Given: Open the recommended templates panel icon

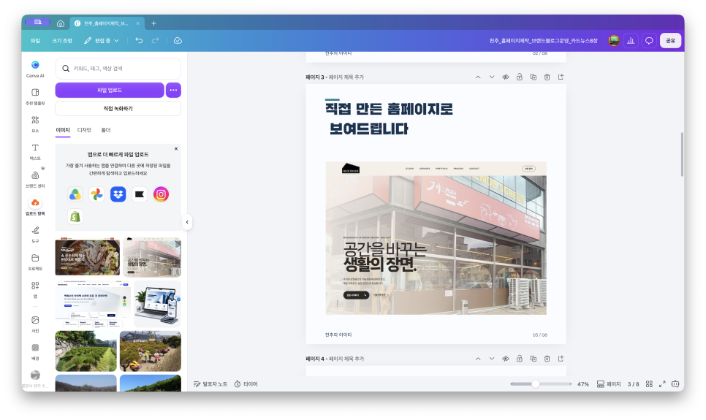Looking at the screenshot, I should 35,92.
